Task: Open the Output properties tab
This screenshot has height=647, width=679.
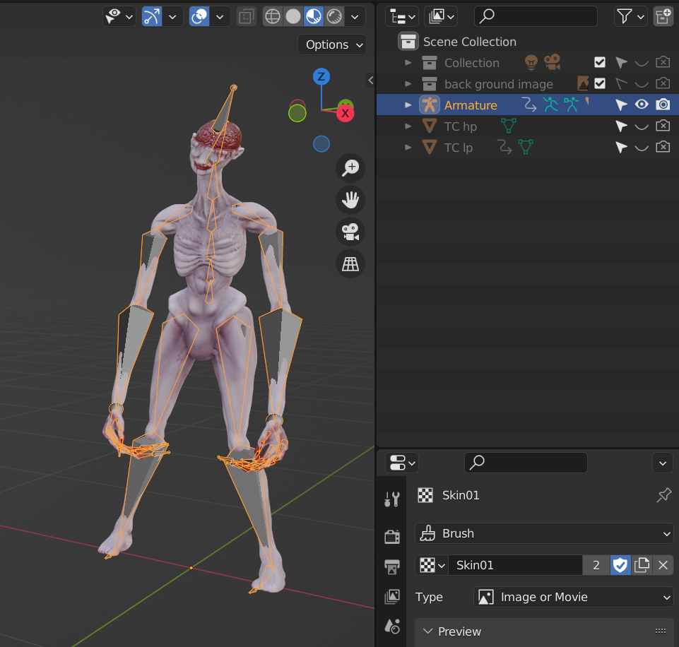Action: pyautogui.click(x=392, y=566)
